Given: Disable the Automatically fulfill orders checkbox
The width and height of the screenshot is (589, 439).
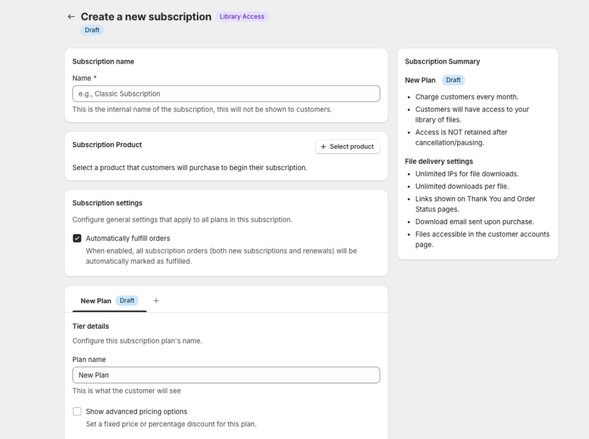Looking at the screenshot, I should [x=77, y=238].
